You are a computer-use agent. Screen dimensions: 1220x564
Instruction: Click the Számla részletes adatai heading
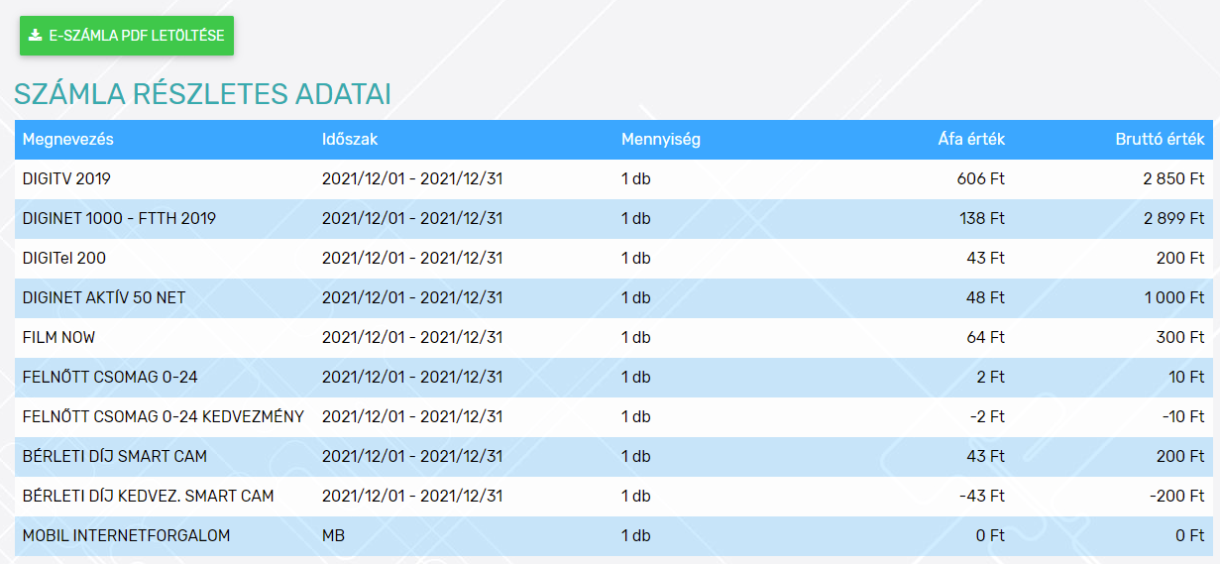click(202, 94)
